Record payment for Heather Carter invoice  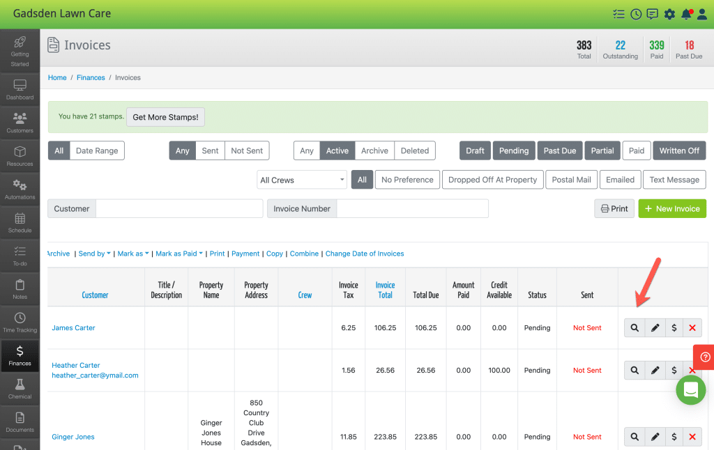pos(674,370)
